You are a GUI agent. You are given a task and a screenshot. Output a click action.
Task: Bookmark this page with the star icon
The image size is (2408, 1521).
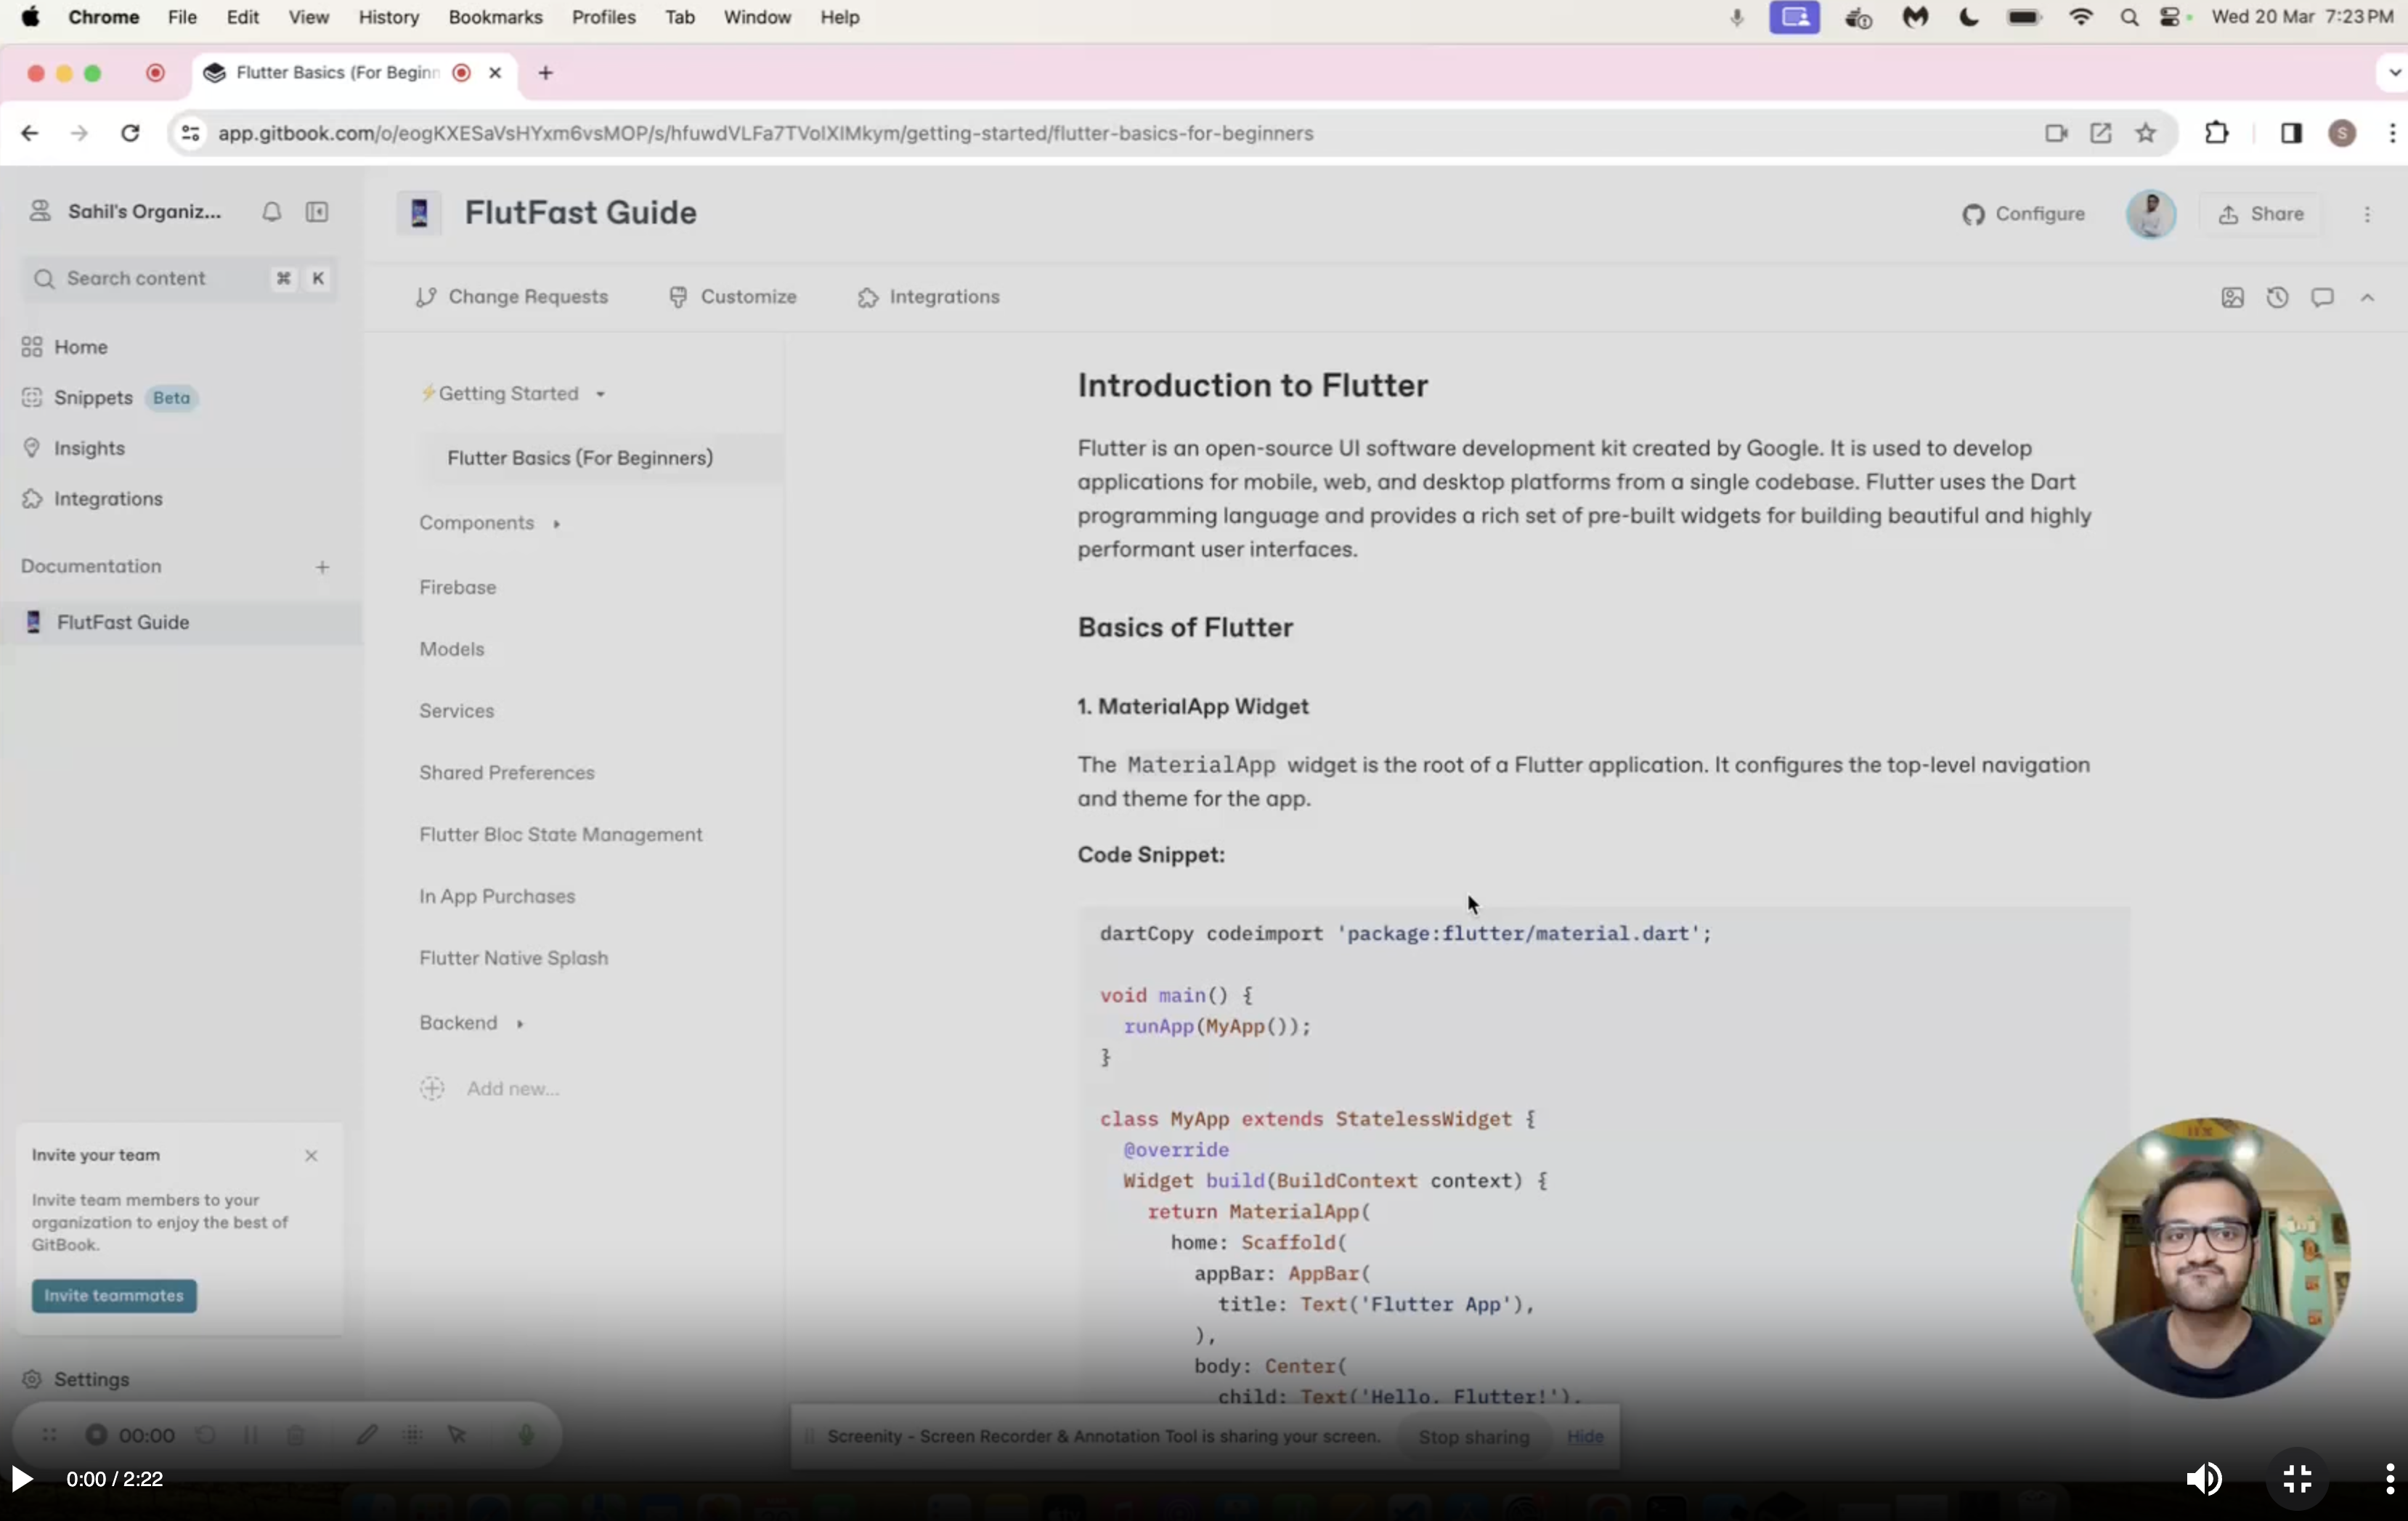2146,133
